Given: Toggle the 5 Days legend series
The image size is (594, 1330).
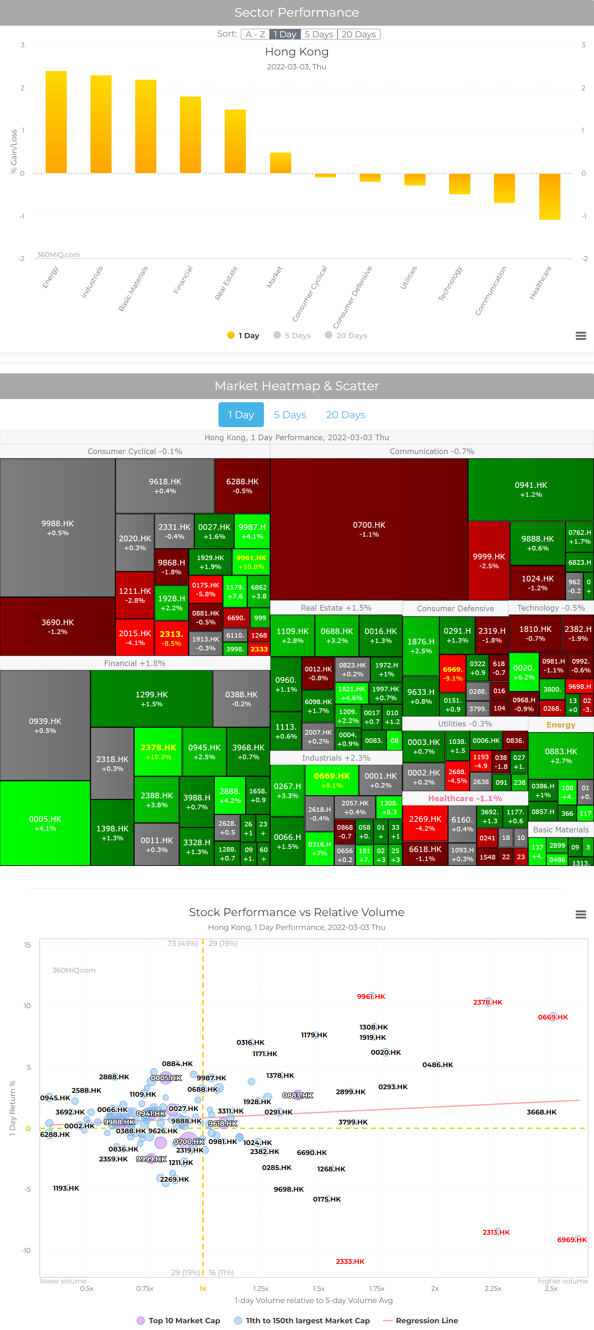Looking at the screenshot, I should (292, 336).
